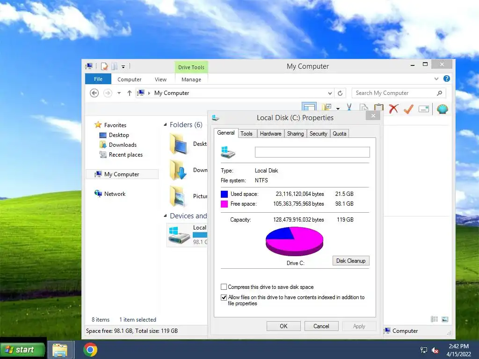Switch to large icons view icon
The height and width of the screenshot is (359, 479).
445,319
